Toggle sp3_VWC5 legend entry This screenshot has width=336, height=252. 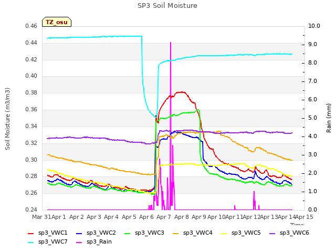click(x=241, y=233)
